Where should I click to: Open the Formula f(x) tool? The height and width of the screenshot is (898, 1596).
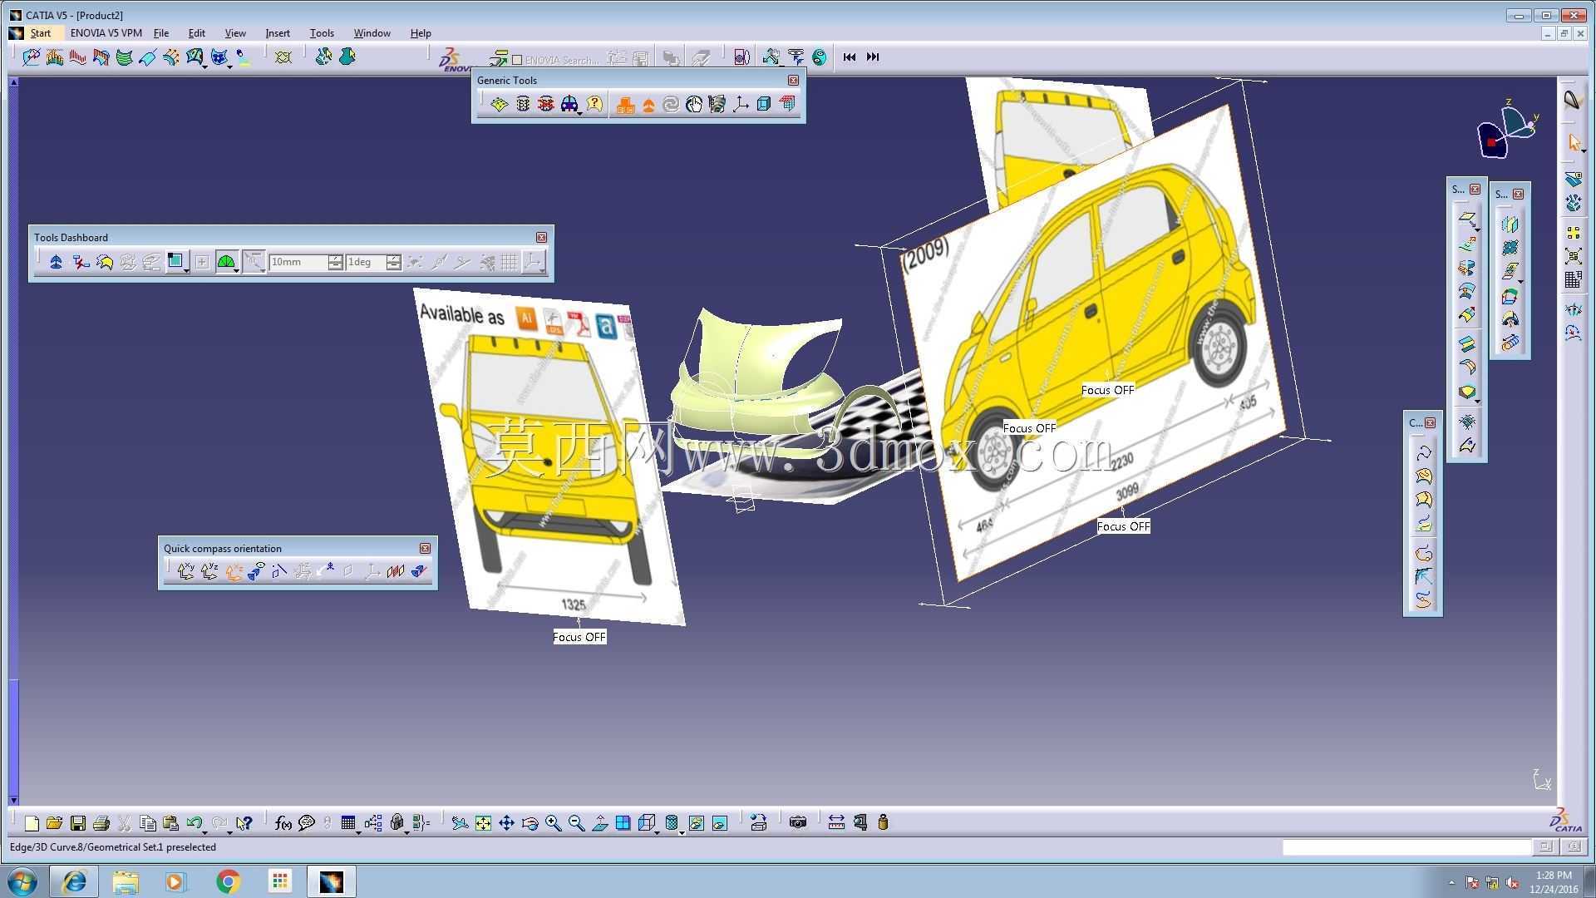[283, 823]
